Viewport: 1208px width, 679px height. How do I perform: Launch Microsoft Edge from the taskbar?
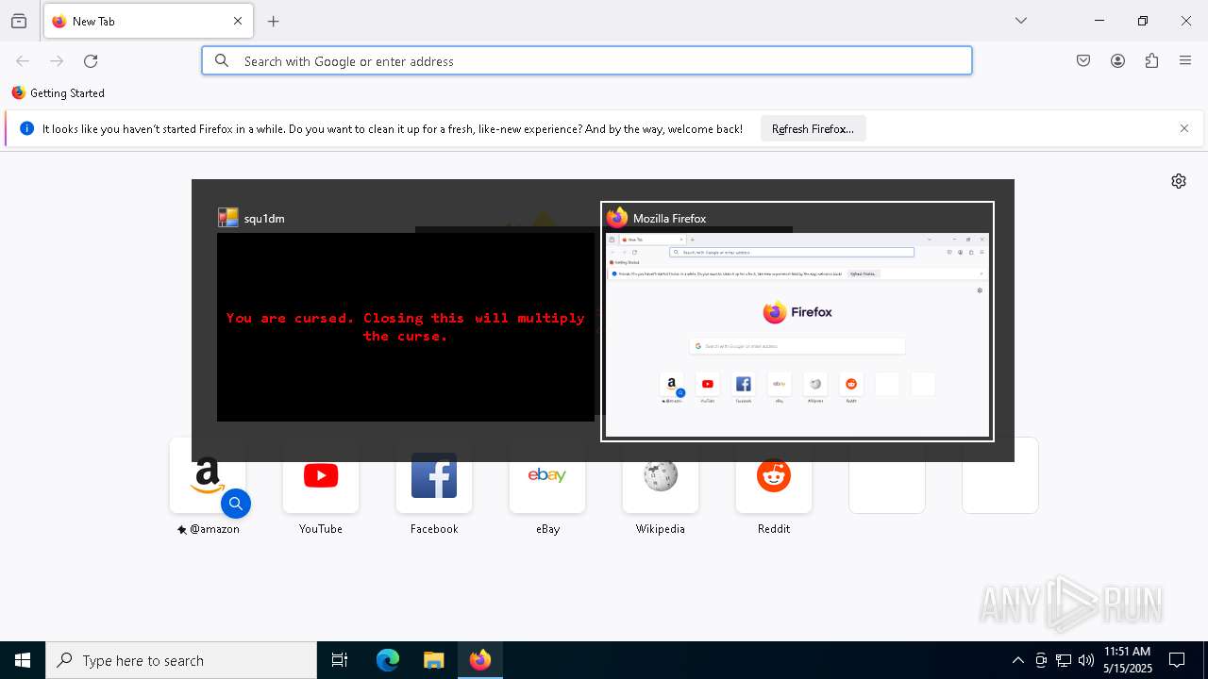388,660
